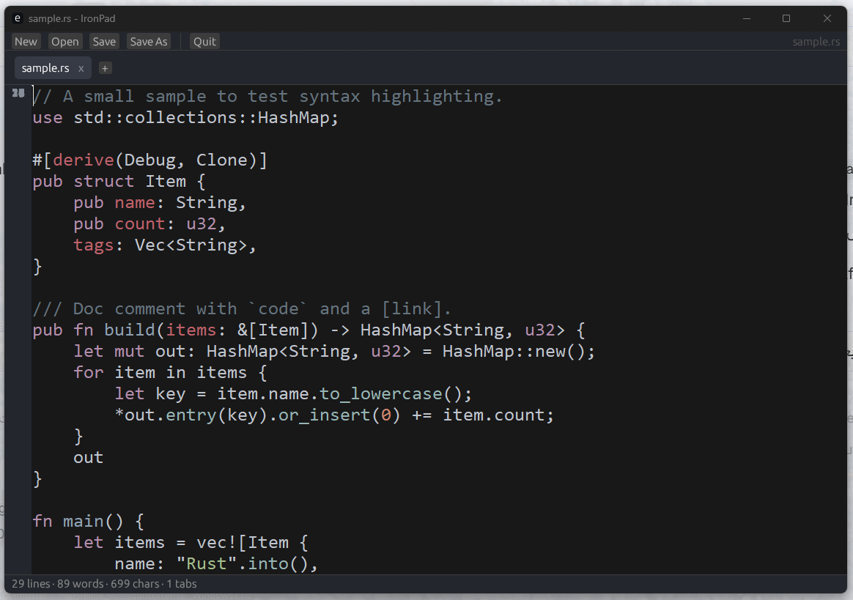This screenshot has height=600, width=853.
Task: Place cursor in the syntax highlighting comment line
Action: 267,96
